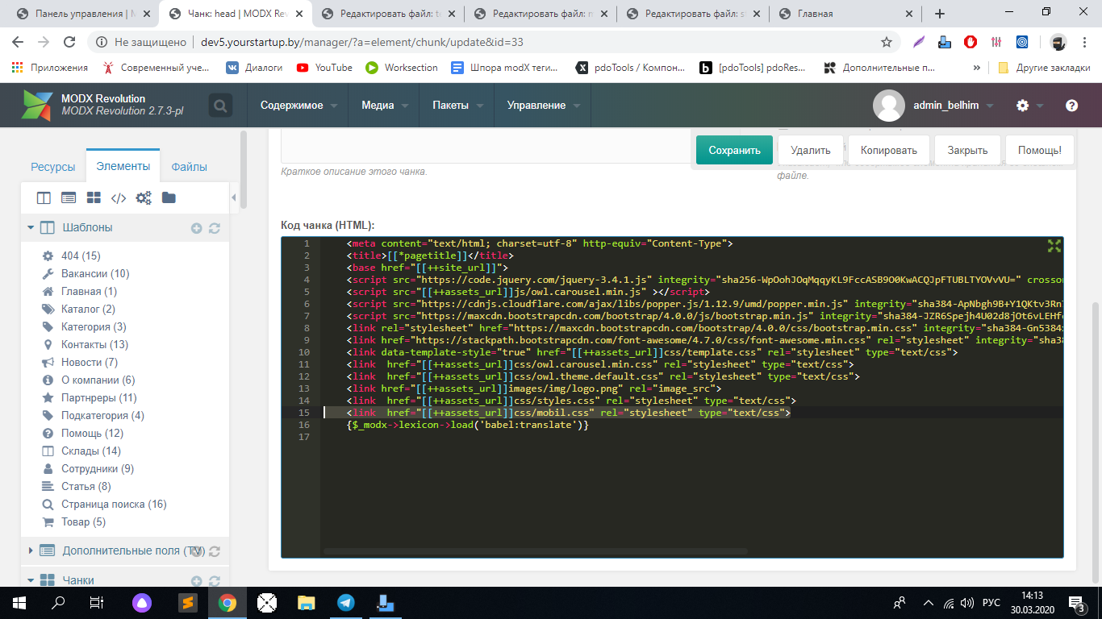Switch to the Ресурсы tab
Image resolution: width=1102 pixels, height=619 pixels.
53,167
